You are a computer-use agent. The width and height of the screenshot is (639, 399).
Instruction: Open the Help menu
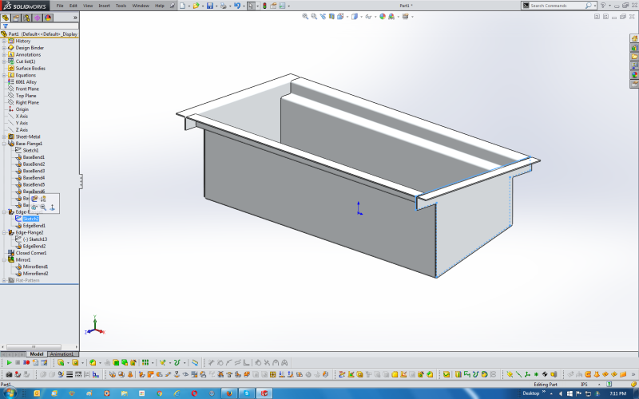[159, 6]
